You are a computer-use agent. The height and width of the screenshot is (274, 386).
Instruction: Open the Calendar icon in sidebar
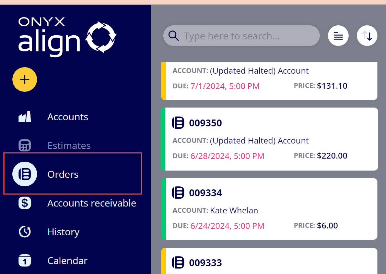[25, 261]
